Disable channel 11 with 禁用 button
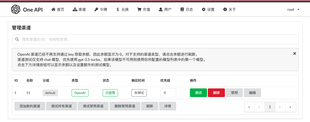 (234, 93)
